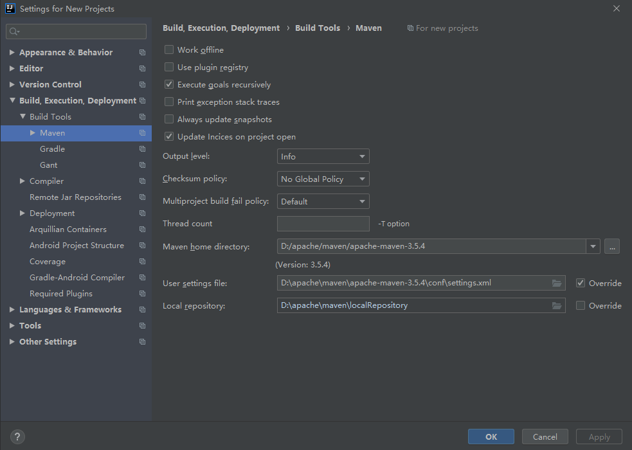Click the OK button
Screen dimensions: 632x450
[x=491, y=437]
